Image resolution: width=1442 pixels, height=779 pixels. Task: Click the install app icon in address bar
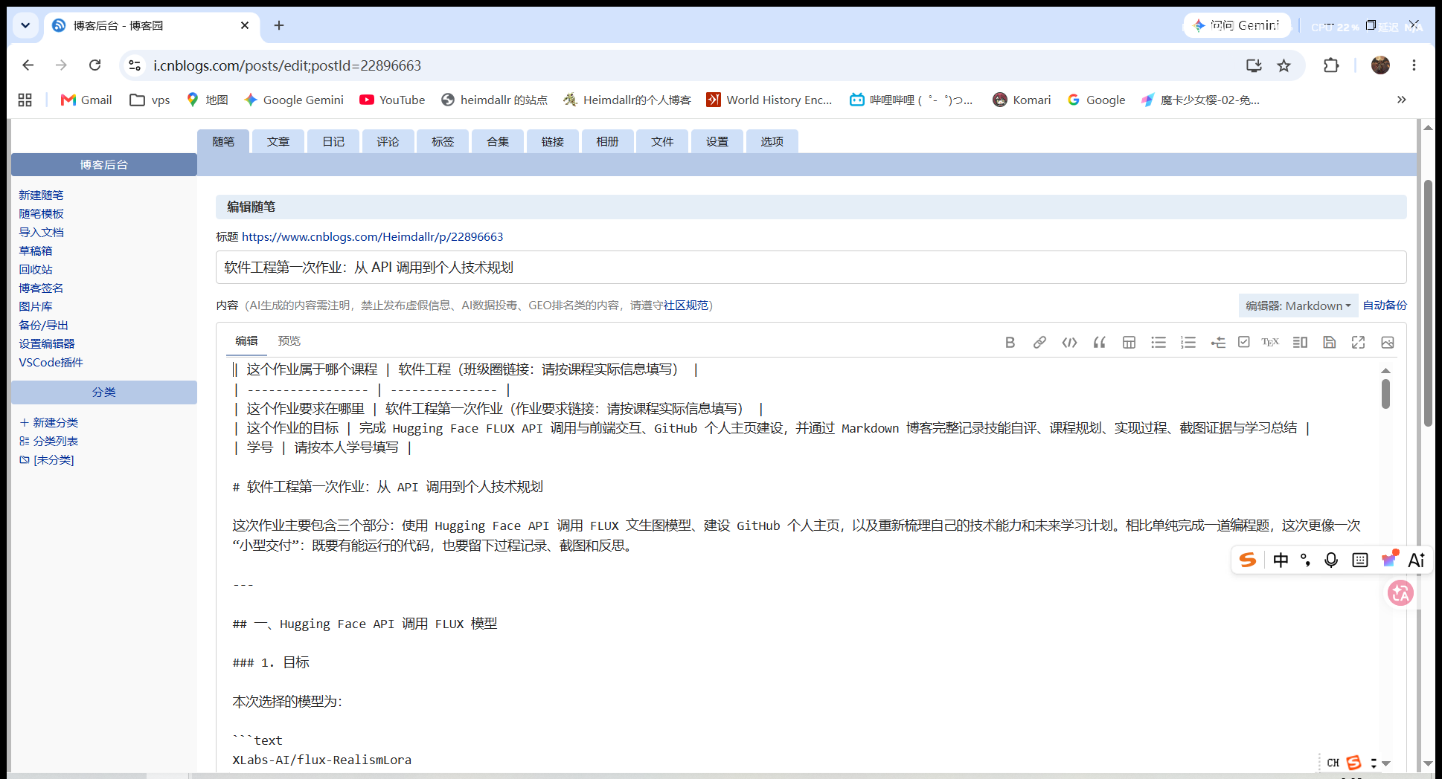(1254, 65)
